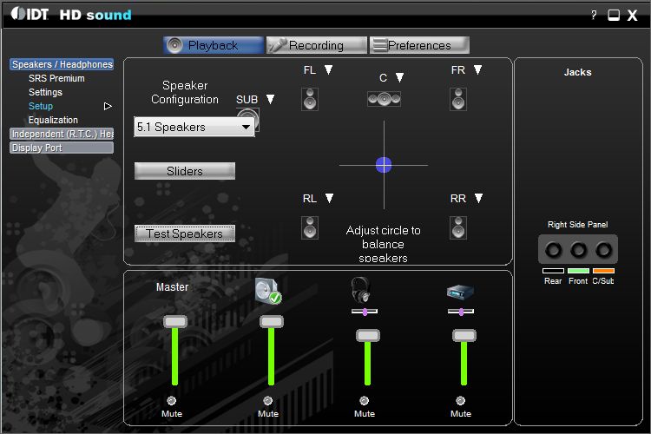651x434 pixels.
Task: Click the front right speaker icon
Action: pos(458,99)
